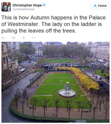Open the Christopher Hope display name link

(27, 5)
